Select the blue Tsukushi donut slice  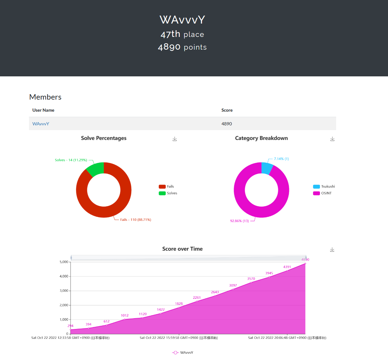pyautogui.click(x=267, y=168)
